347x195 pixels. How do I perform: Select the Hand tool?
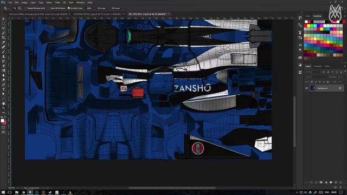point(3,103)
